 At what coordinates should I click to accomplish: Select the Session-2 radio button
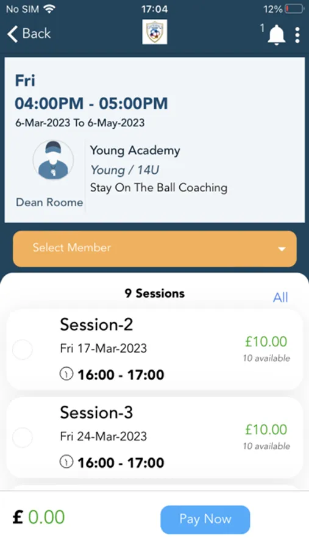point(23,350)
